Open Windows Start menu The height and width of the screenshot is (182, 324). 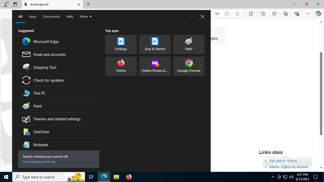click(x=6, y=177)
